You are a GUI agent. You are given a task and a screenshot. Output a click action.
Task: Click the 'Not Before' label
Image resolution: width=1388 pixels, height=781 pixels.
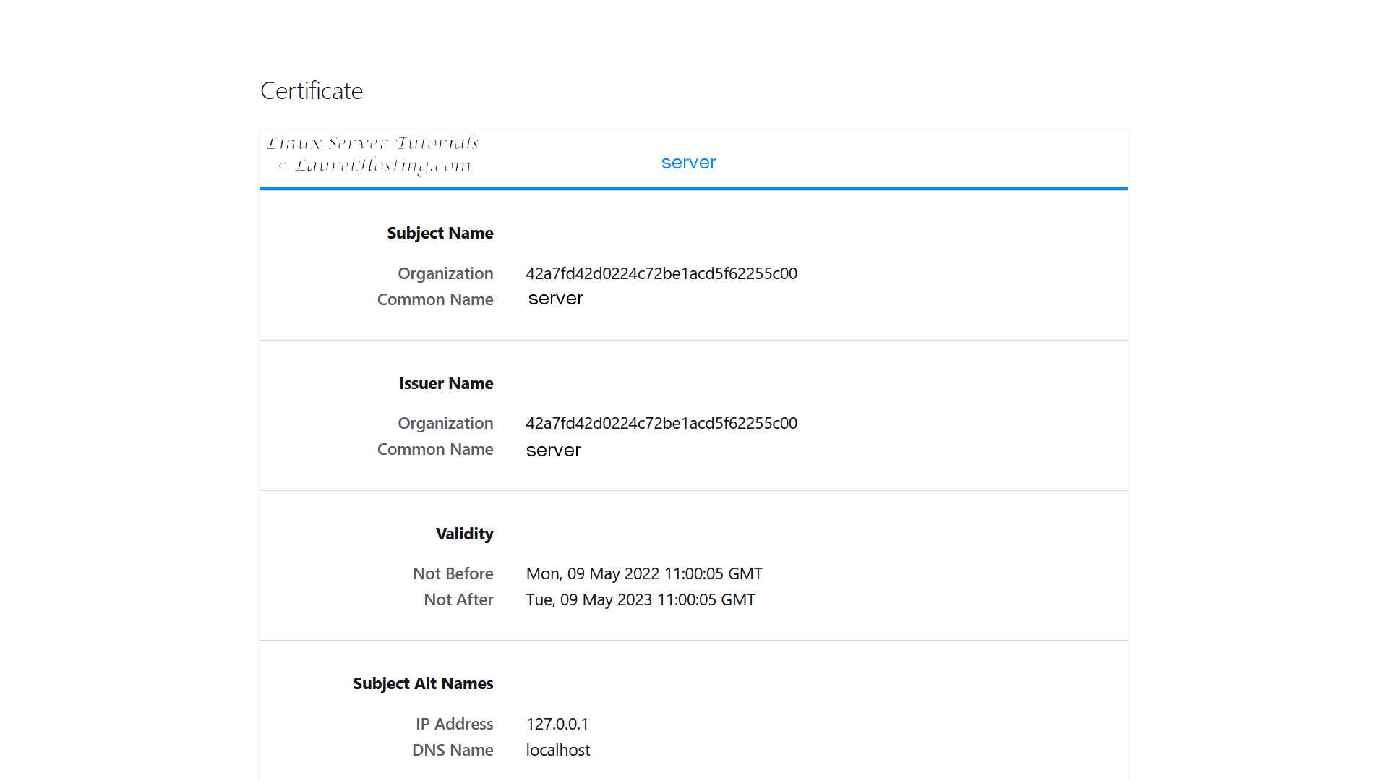click(453, 573)
